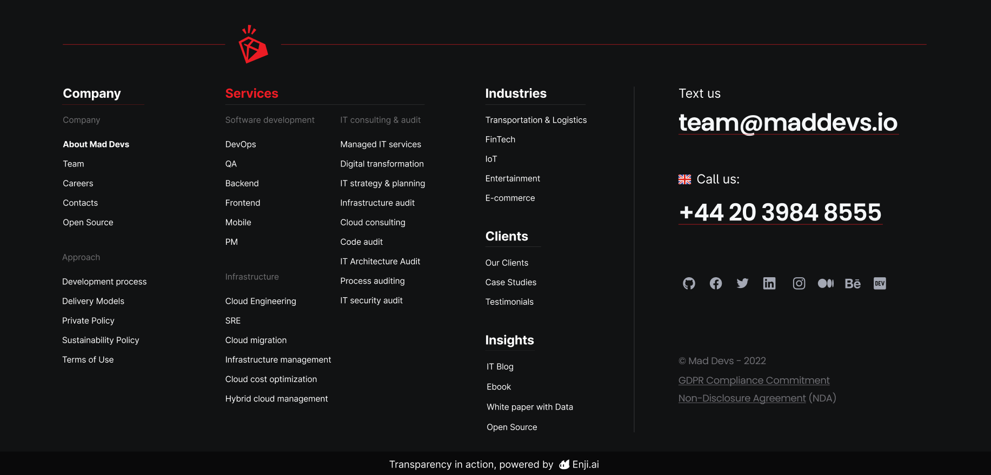Image resolution: width=991 pixels, height=475 pixels.
Task: Click the Enji.ai logo link
Action: pos(580,465)
